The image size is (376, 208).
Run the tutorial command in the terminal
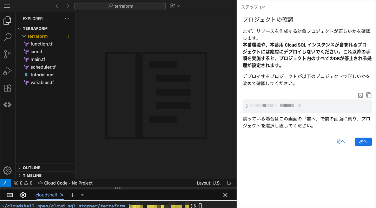coord(360,95)
